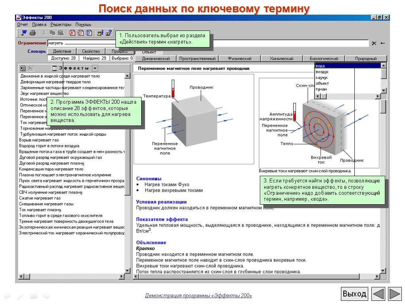Click the Найдено: 29 counter
The height and width of the screenshot is (304, 405).
point(94,58)
